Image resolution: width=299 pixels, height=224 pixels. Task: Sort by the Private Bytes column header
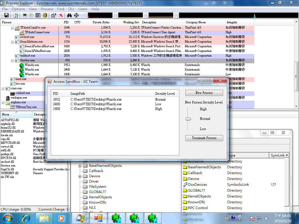[96, 22]
